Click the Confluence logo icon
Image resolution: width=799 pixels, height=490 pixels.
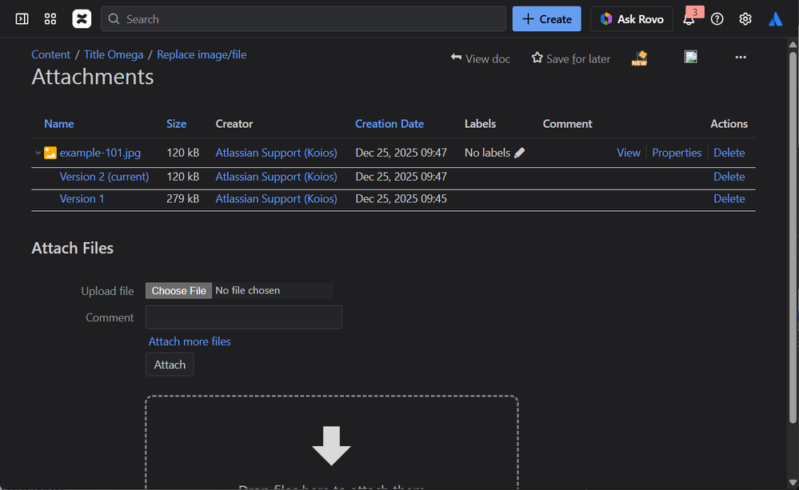click(x=82, y=19)
